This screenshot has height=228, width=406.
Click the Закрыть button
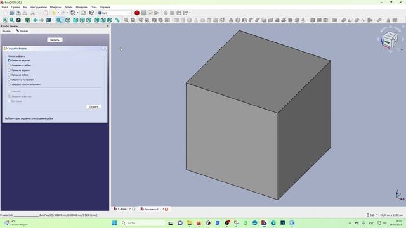coord(55,40)
